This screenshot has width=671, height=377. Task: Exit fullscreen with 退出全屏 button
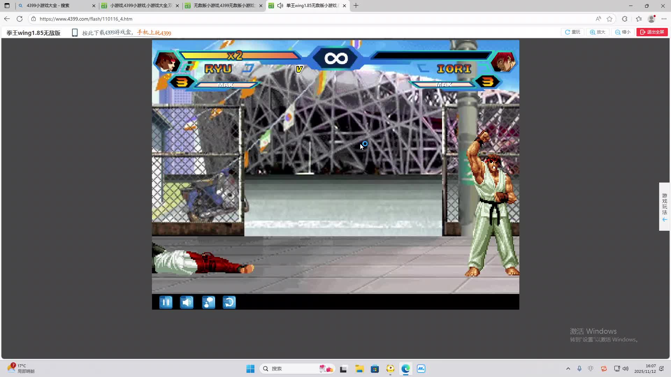[652, 32]
